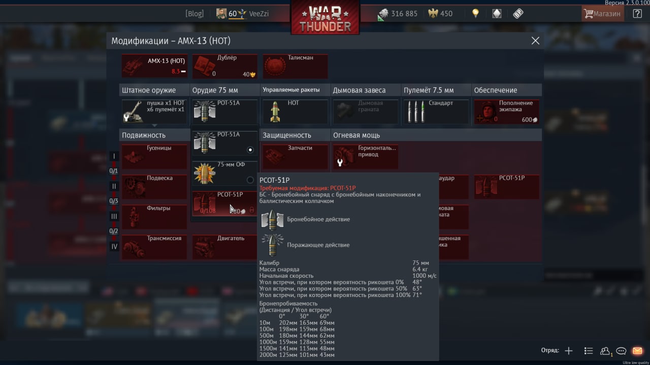Image resolution: width=650 pixels, height=365 pixels.
Task: Click the light bulb hints icon
Action: click(x=475, y=14)
